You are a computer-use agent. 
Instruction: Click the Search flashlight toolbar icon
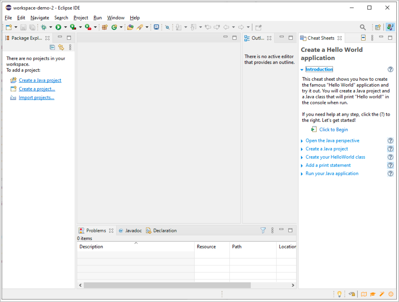(140, 27)
